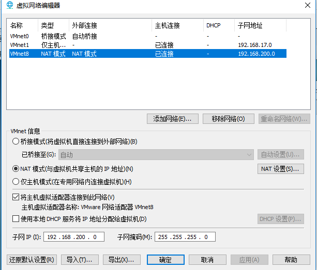Click 添加网络(E) button
317x270 pixels.
(x=172, y=119)
